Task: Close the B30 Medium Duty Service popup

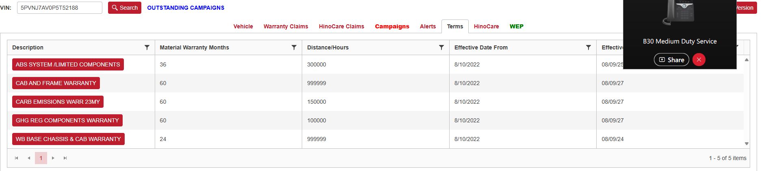Action: (x=699, y=60)
